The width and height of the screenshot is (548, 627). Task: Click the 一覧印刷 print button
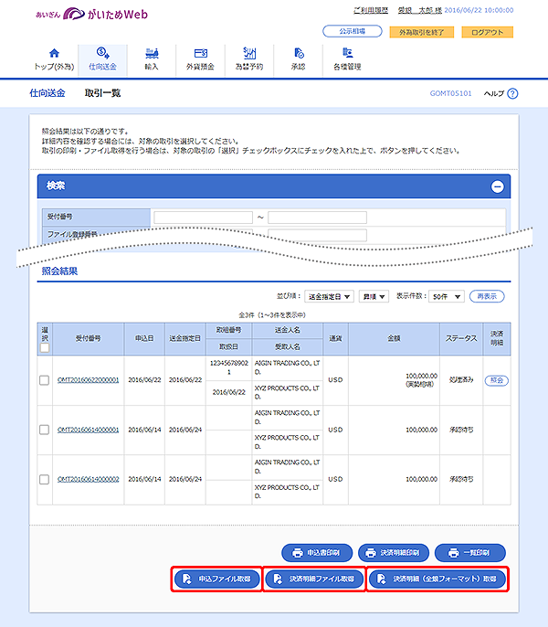point(470,553)
